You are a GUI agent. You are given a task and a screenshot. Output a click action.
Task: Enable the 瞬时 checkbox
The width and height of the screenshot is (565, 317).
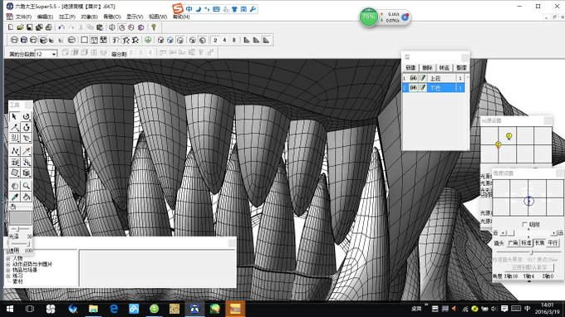coord(524,225)
